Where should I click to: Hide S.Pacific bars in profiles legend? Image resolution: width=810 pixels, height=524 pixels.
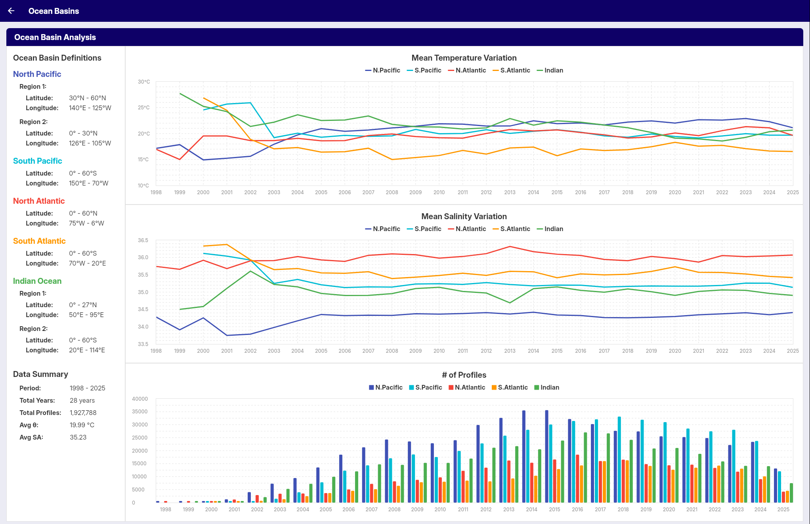pos(425,387)
